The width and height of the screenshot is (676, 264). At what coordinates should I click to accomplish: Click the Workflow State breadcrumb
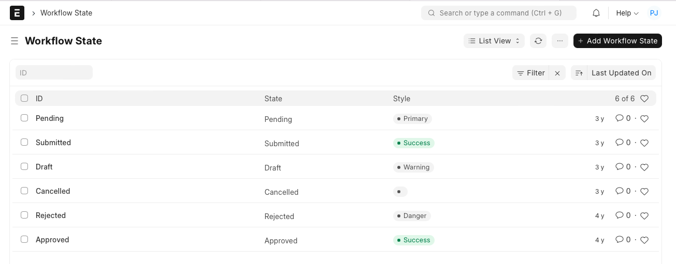66,13
